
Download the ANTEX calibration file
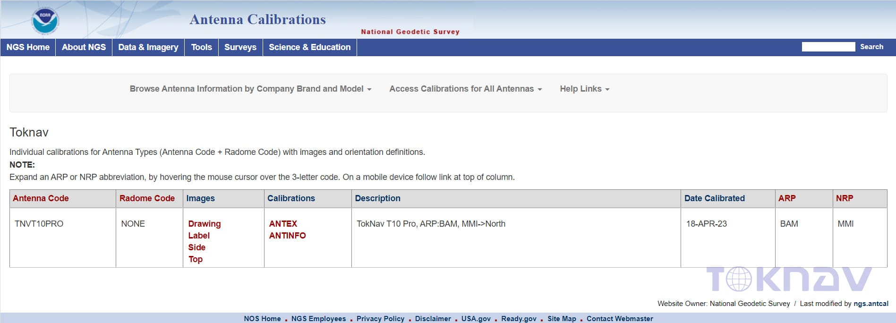coord(283,224)
